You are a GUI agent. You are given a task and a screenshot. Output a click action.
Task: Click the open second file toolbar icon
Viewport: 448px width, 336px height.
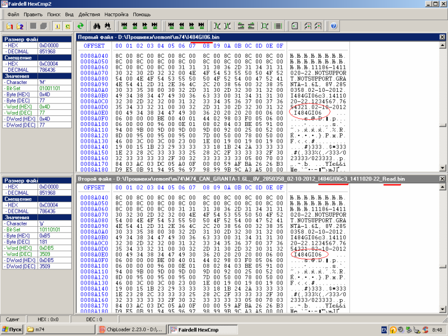tap(20, 26)
